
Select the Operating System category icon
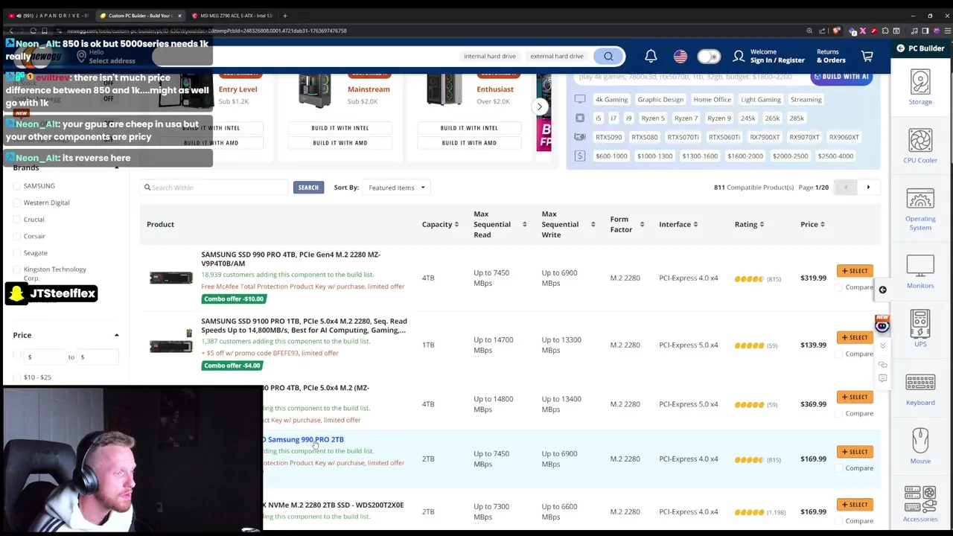pyautogui.click(x=920, y=209)
